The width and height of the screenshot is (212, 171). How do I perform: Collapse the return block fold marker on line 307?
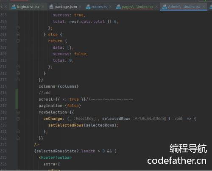coord(18,41)
